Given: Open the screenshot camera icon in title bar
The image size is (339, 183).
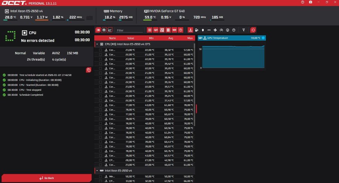Looking at the screenshot, I should coord(310,2).
